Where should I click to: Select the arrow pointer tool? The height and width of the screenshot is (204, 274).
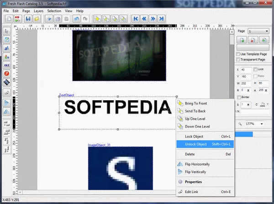(x=7, y=31)
